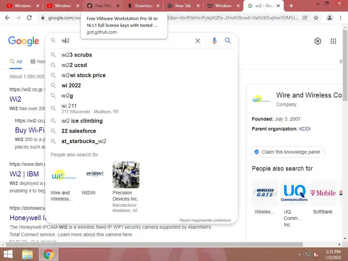The image size is (348, 261).
Task: Click the address bar URL
Action: (173, 18)
